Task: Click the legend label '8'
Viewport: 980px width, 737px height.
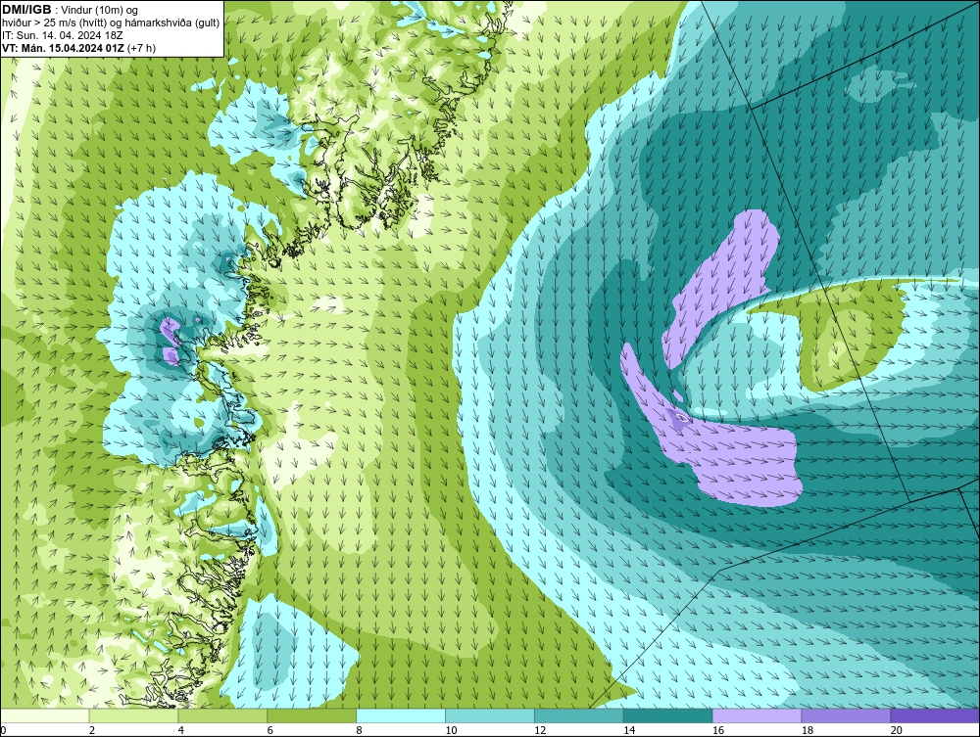Action: coord(361,730)
